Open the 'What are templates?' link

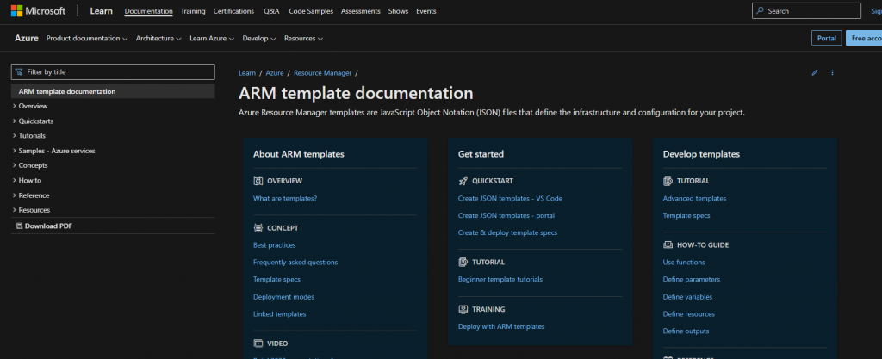point(285,199)
